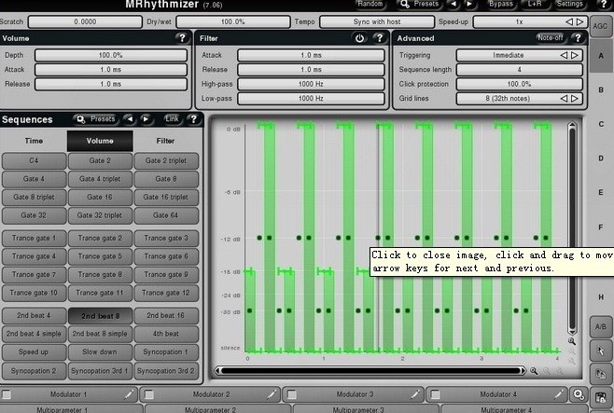Image resolution: width=614 pixels, height=413 pixels.
Task: Open help for the Advanced panel
Action: coord(578,38)
